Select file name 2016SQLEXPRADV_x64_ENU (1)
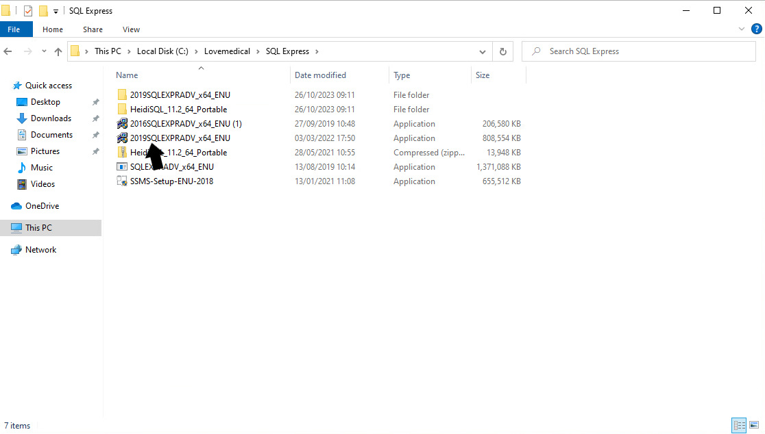 click(186, 124)
